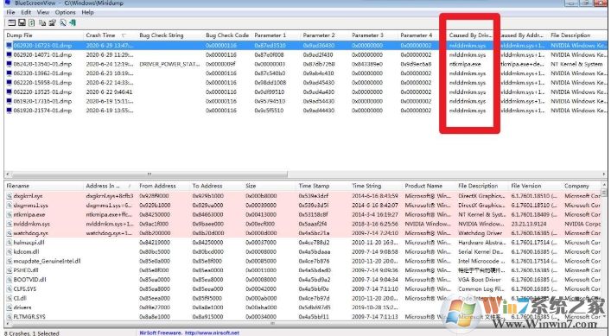Click the file icon beside dxgmms1.sys
This screenshot has width=611, height=336.
tap(10, 206)
